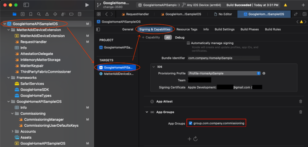Image resolution: width=308 pixels, height=147 pixels.
Task: Expand the Accounts folder
Action: (x=12, y=132)
